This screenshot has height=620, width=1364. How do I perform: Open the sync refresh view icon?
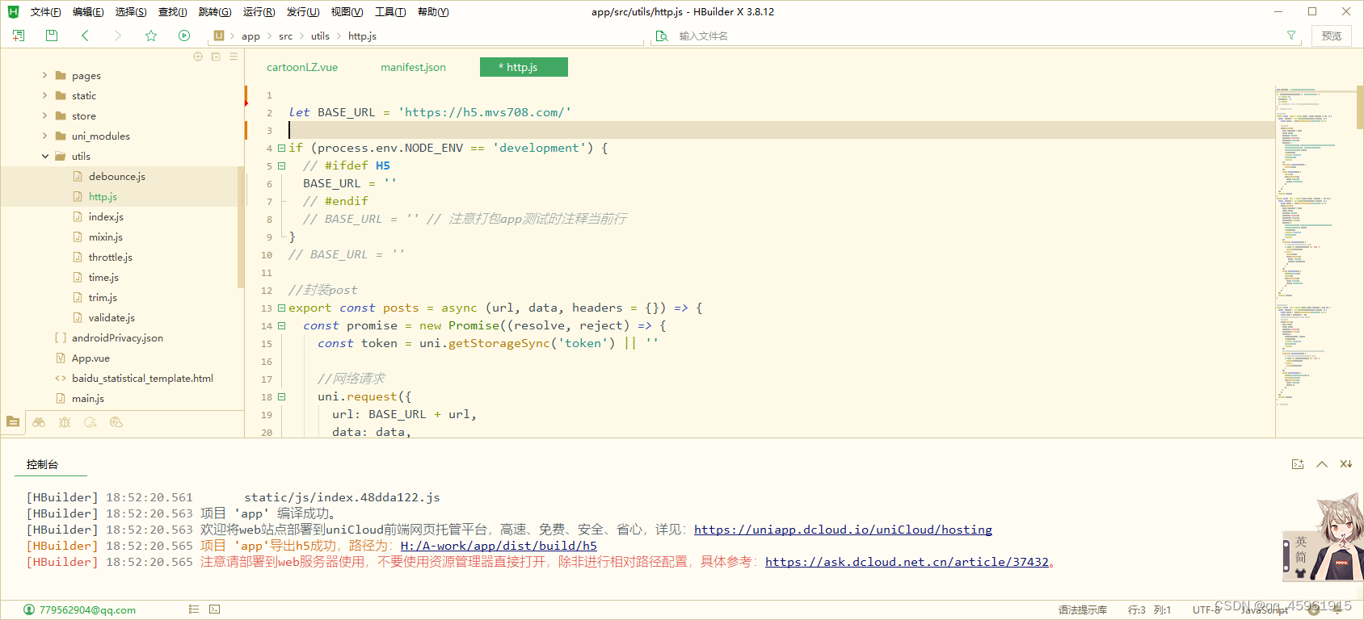[91, 422]
